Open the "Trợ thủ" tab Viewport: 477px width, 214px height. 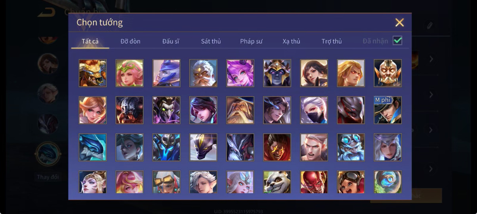click(332, 41)
